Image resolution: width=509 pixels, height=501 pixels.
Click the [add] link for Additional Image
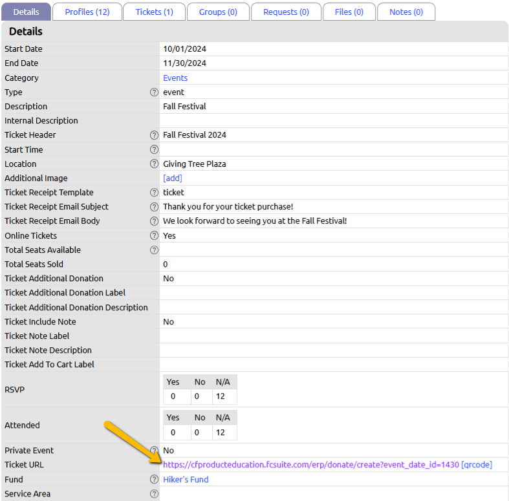(x=173, y=178)
